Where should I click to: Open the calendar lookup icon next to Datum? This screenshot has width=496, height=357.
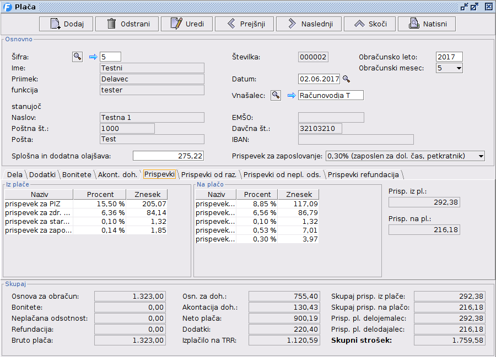coord(347,79)
